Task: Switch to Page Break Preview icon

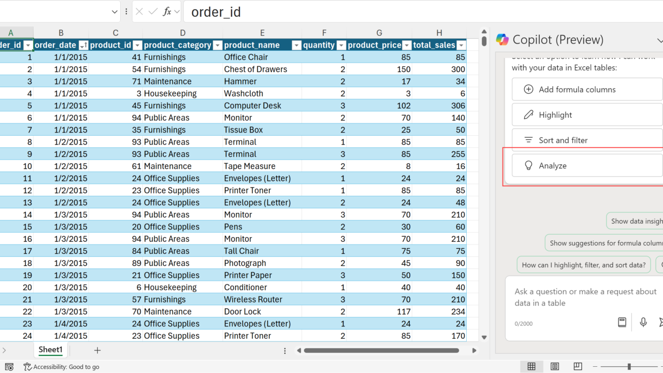Action: (x=578, y=367)
